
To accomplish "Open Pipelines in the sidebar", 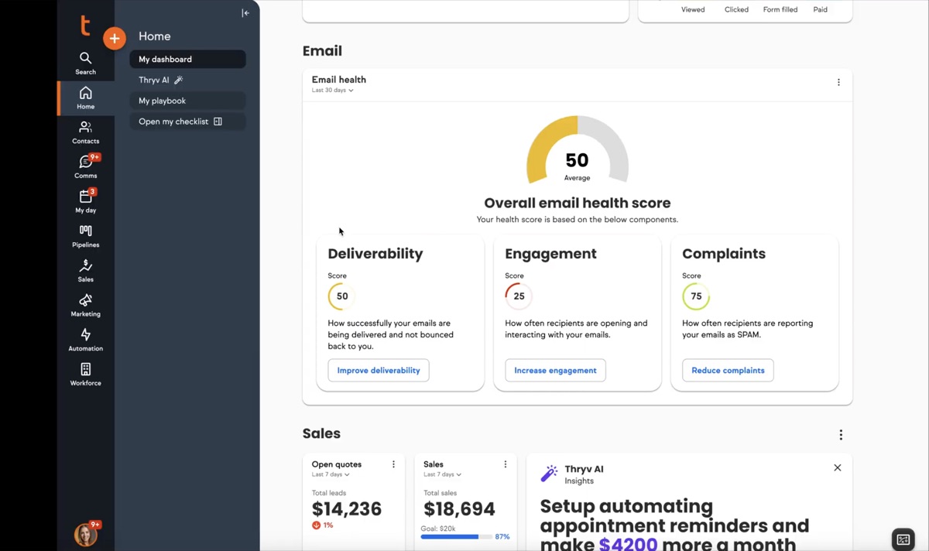I will [86, 236].
